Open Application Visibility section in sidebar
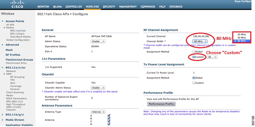This screenshot has height=127, width=255. 19,125
